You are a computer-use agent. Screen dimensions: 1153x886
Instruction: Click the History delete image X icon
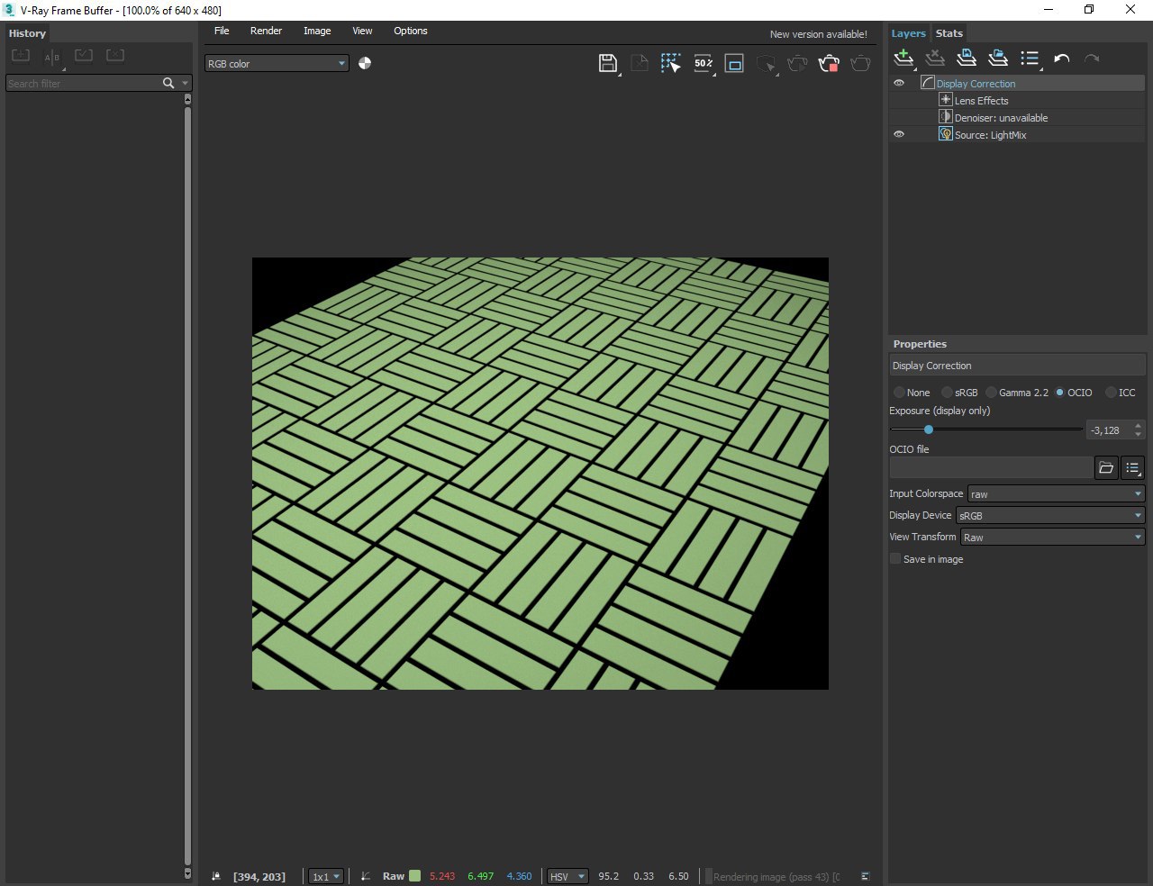click(x=115, y=56)
